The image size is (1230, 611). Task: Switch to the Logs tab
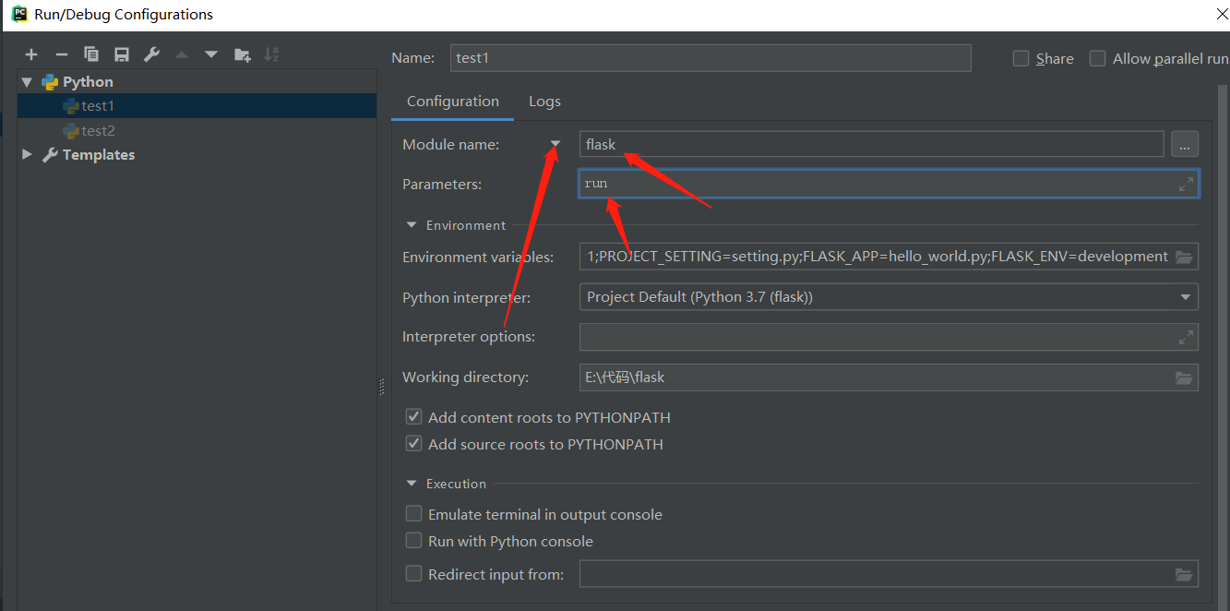click(x=544, y=102)
